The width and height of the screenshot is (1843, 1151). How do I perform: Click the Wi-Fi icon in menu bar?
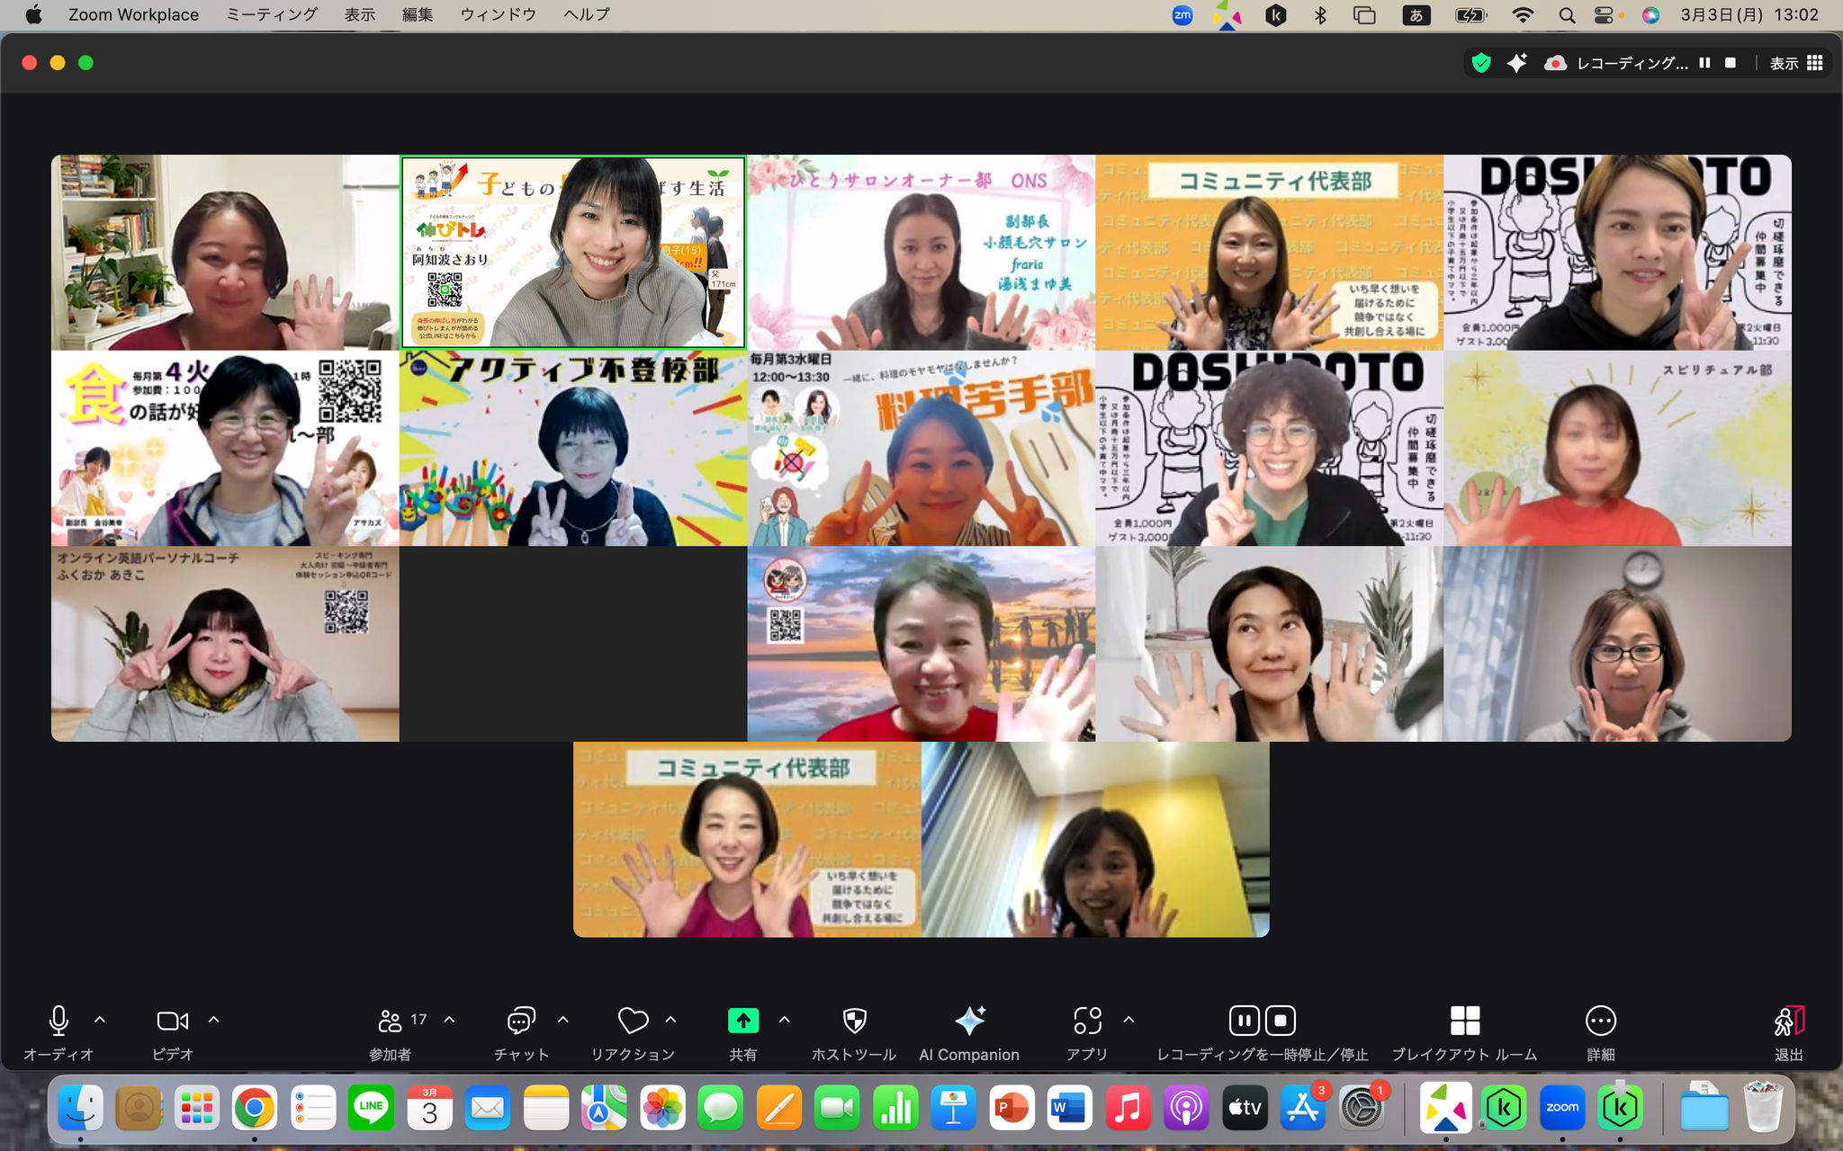point(1523,14)
